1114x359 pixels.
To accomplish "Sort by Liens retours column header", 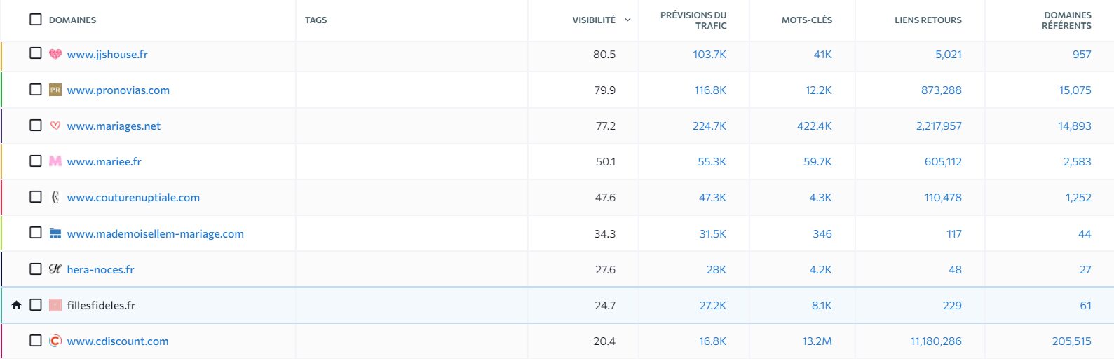I will pos(928,20).
